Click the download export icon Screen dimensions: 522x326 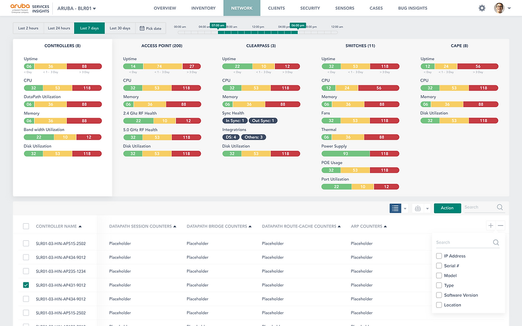418,208
